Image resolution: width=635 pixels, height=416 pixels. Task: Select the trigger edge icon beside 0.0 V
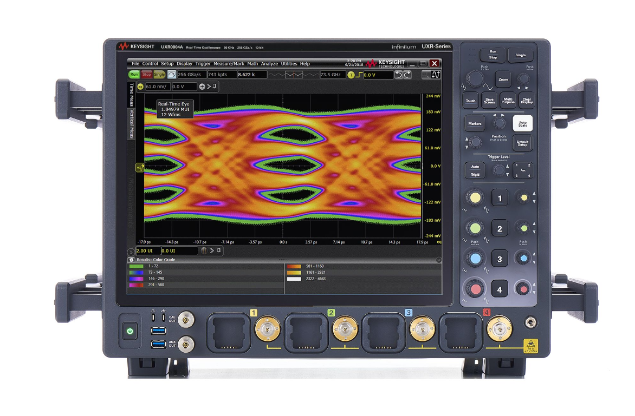tap(360, 75)
